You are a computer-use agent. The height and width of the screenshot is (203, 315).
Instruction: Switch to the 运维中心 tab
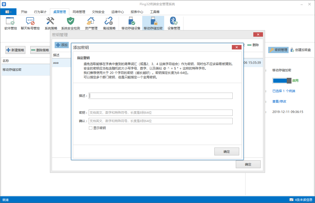click(x=118, y=12)
